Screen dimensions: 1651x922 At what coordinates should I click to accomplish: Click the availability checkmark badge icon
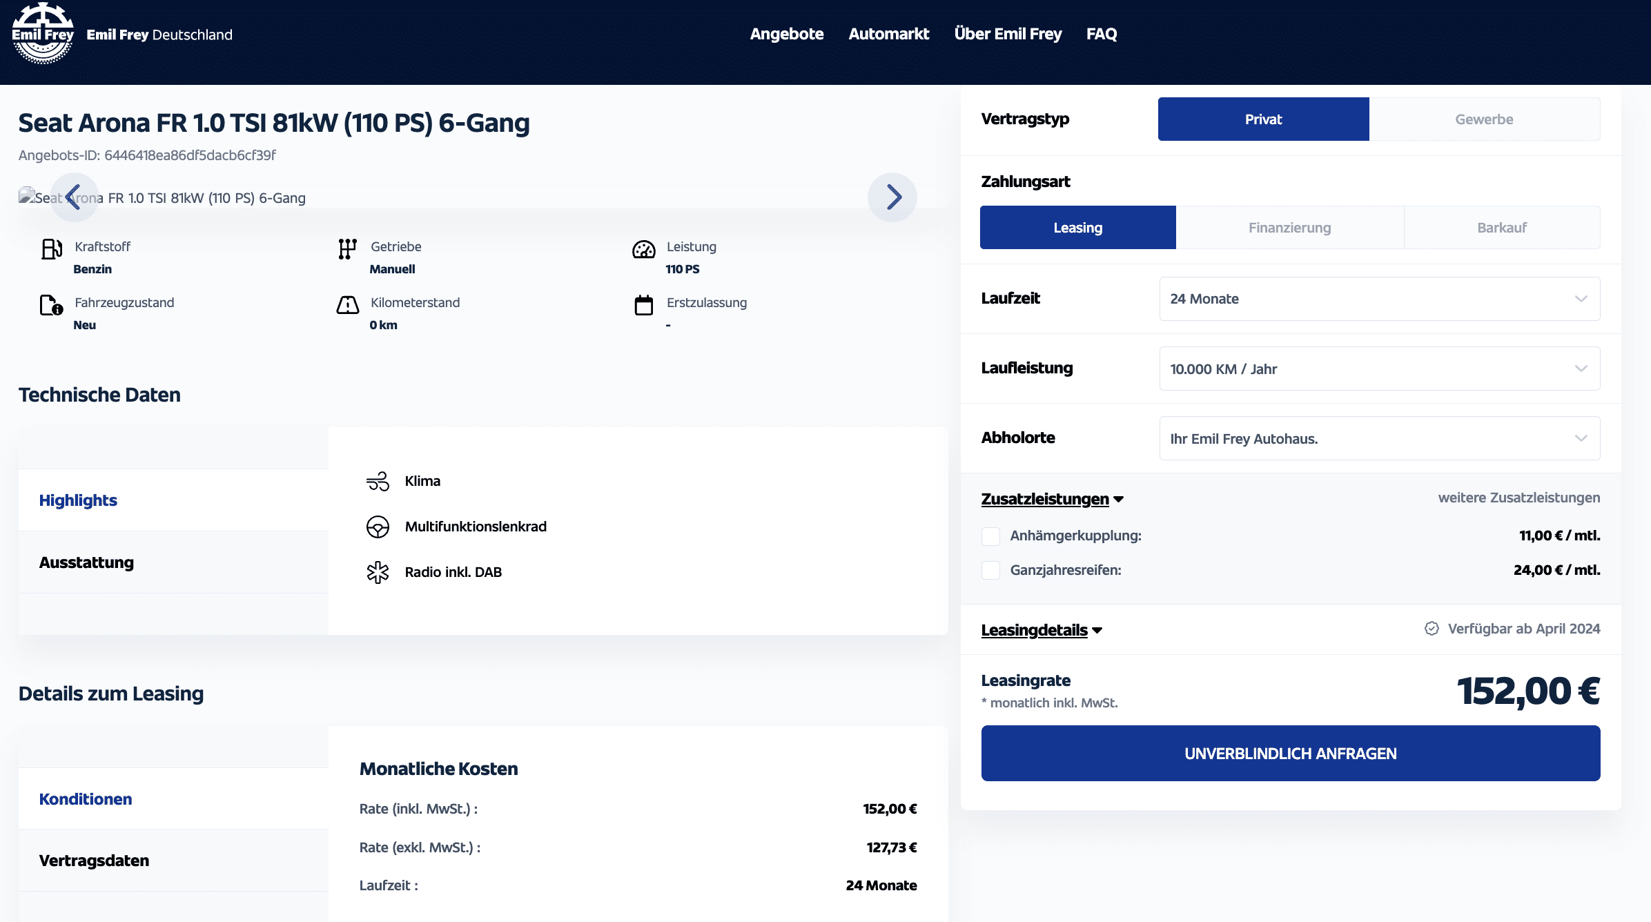pyautogui.click(x=1432, y=629)
